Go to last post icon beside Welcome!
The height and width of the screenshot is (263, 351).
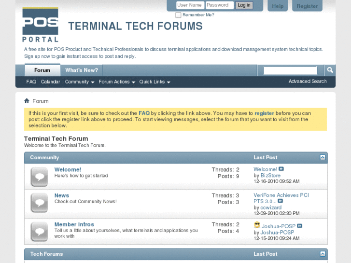coord(281,169)
